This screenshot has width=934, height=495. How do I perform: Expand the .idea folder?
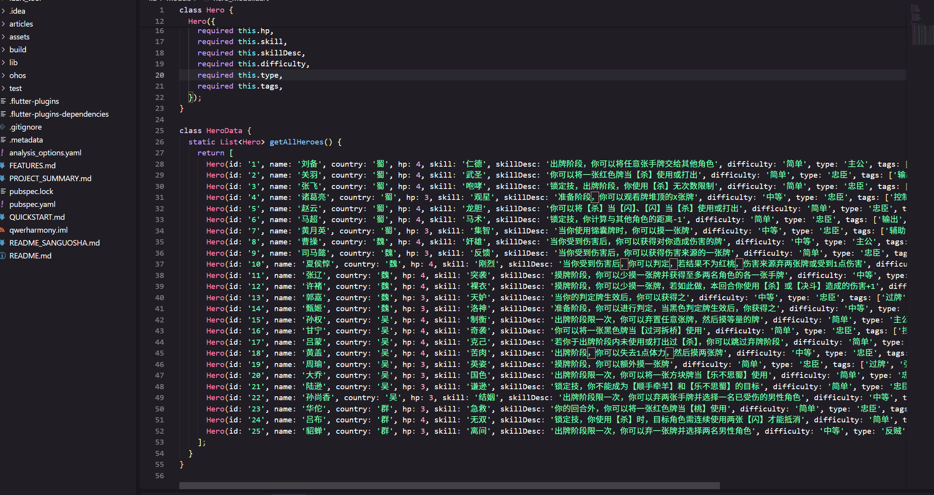pos(17,11)
